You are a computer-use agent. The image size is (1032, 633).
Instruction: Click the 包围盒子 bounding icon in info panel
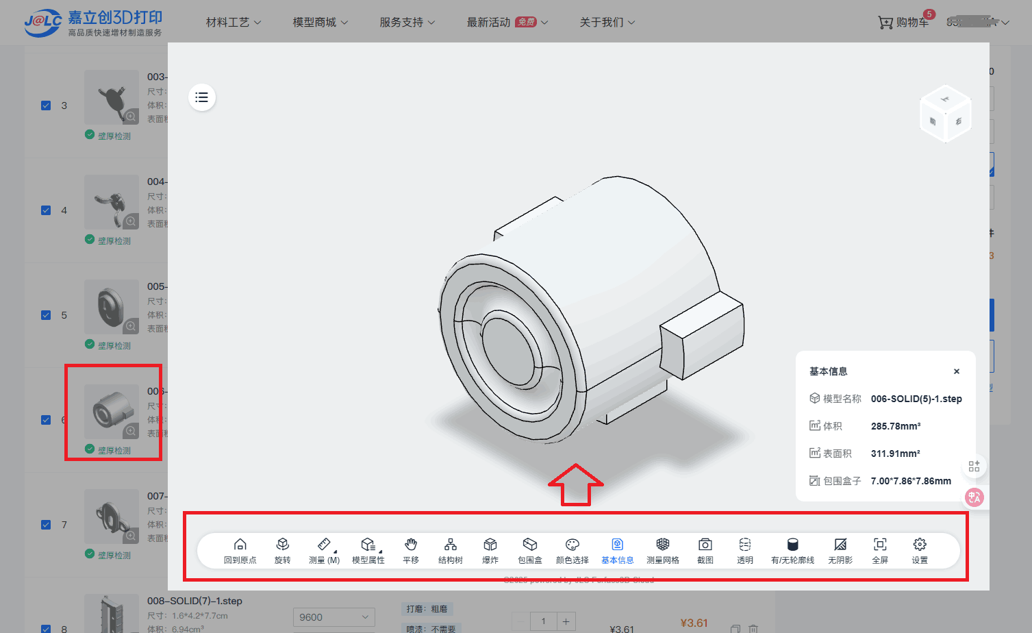[x=815, y=480]
